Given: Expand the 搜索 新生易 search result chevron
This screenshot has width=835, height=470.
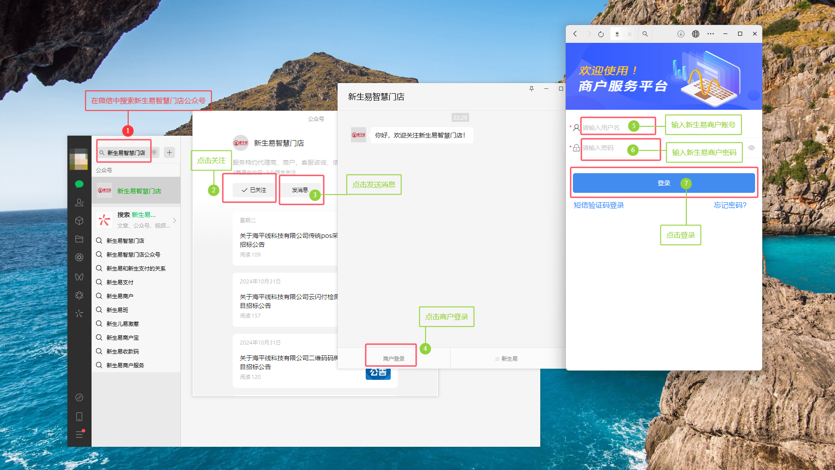Looking at the screenshot, I should pos(175,220).
